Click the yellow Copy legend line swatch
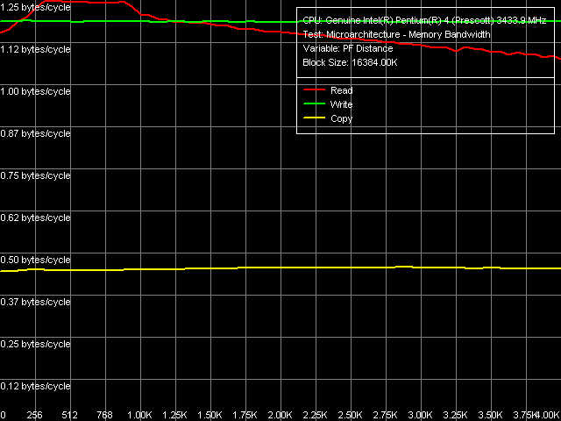561x421 pixels. 314,118
